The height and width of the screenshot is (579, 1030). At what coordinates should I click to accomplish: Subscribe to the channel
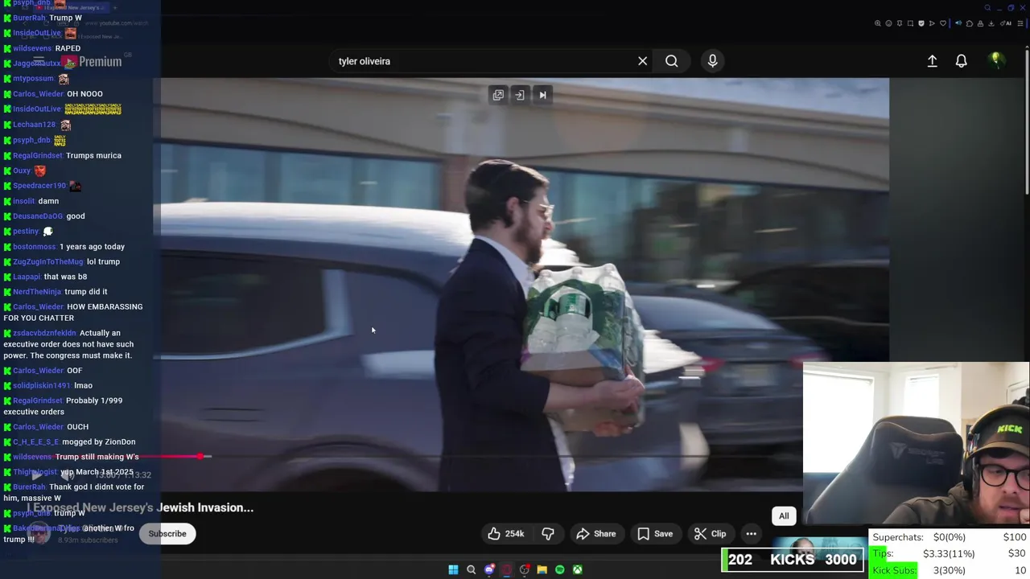(x=167, y=534)
